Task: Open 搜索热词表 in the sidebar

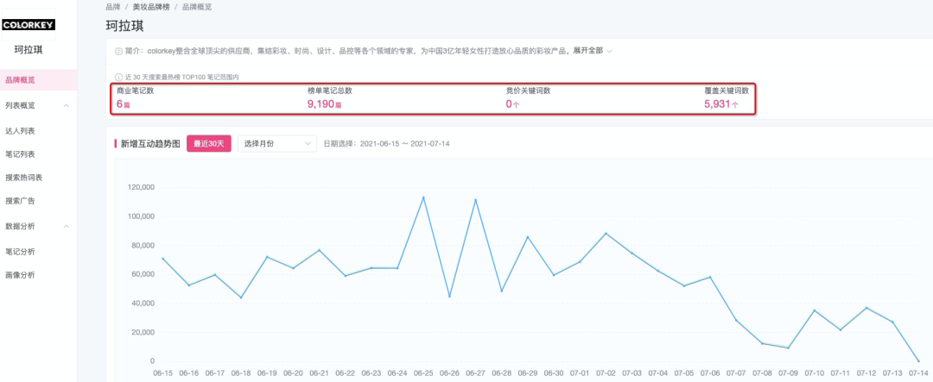Action: [x=24, y=177]
